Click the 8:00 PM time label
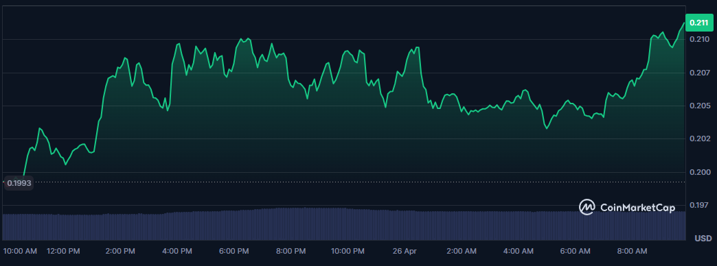 [291, 252]
